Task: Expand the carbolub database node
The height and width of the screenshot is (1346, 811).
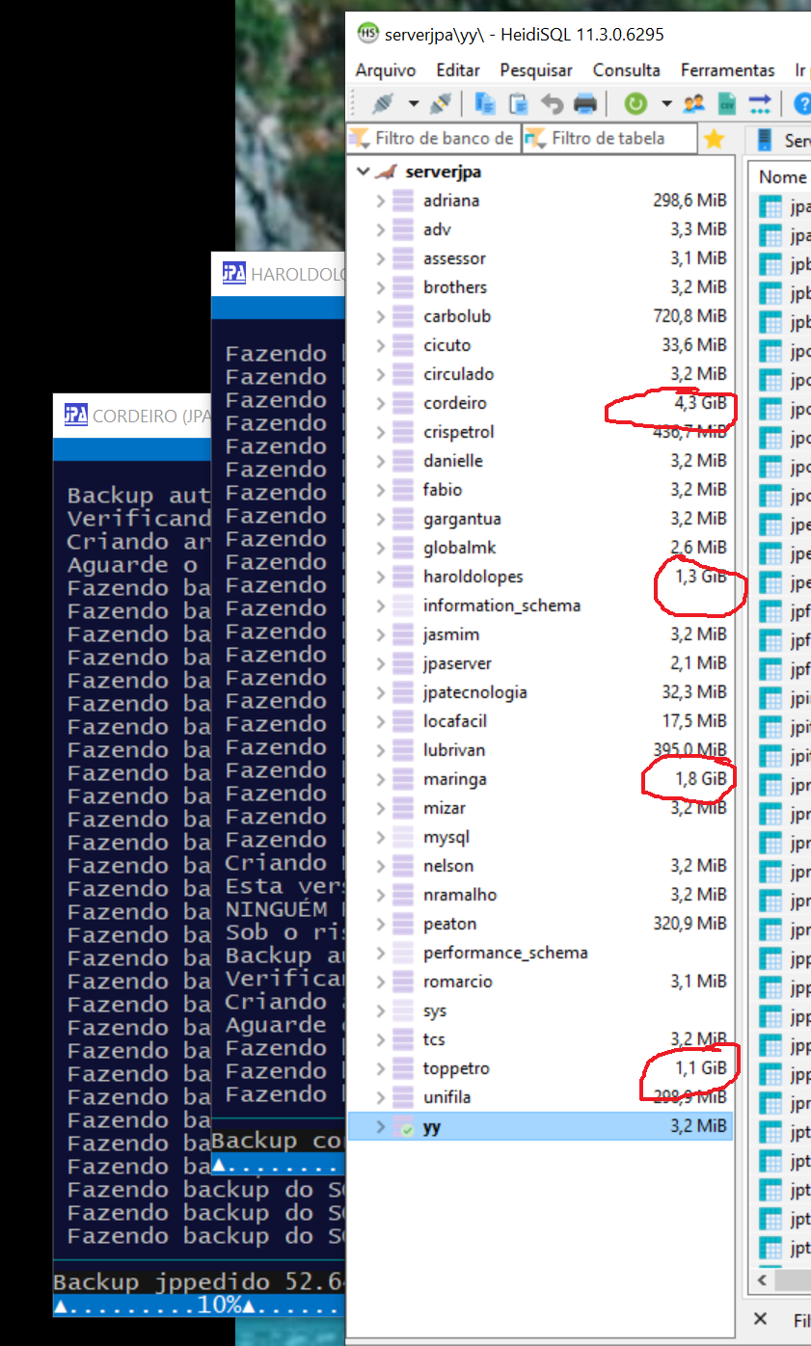Action: [x=381, y=316]
